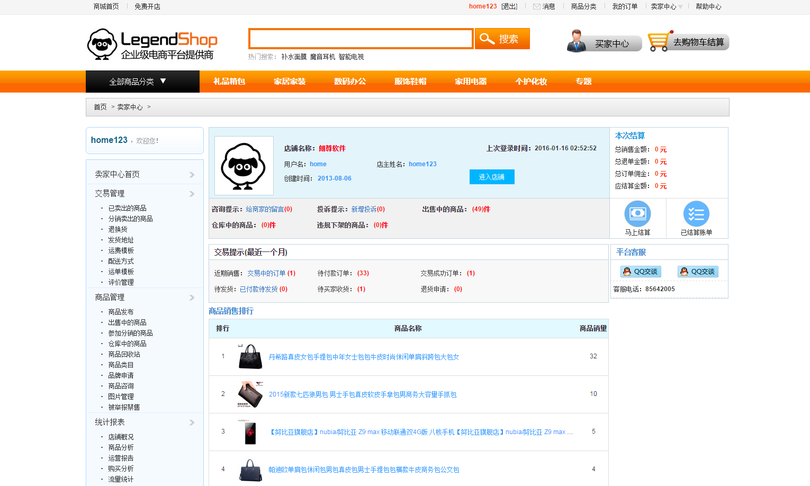Open 商品发布 in sidebar
This screenshot has width=810, height=486.
121,312
